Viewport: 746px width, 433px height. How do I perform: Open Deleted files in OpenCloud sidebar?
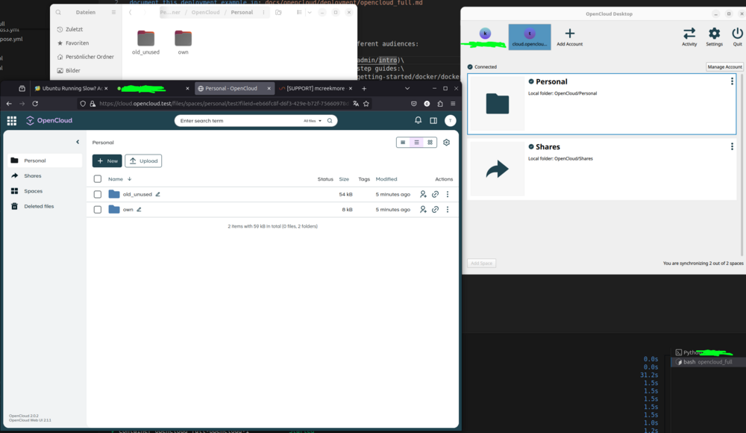pos(45,206)
